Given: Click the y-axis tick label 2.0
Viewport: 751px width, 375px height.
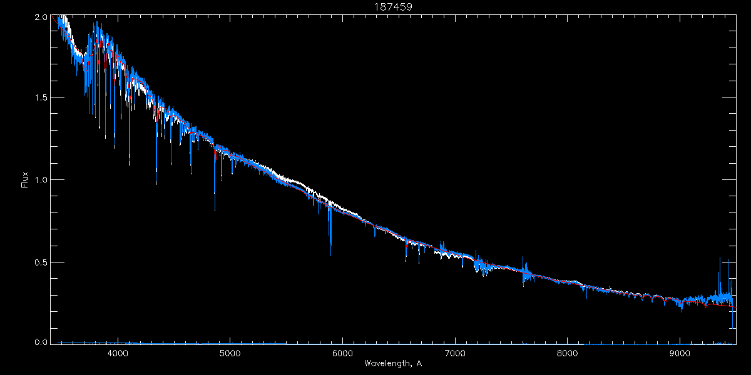Looking at the screenshot, I should pos(41,17).
